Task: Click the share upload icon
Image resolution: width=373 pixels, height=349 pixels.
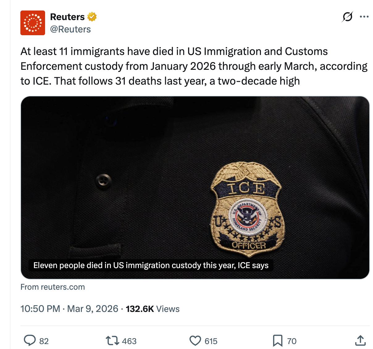Action: point(360,341)
